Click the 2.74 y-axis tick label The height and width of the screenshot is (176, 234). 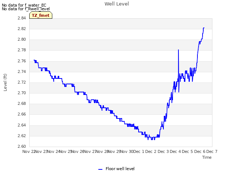(22, 72)
